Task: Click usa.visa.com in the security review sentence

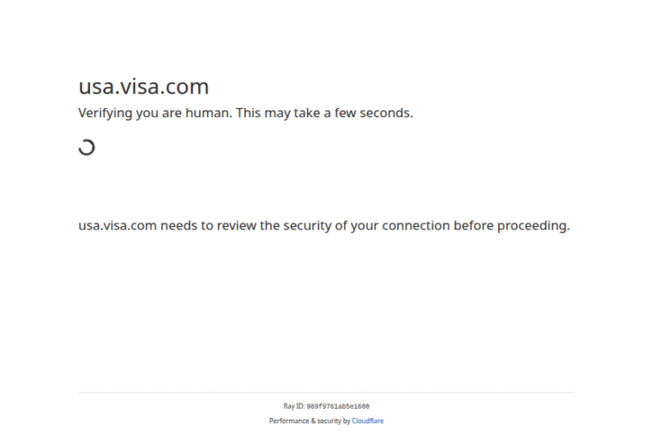Action: [117, 226]
